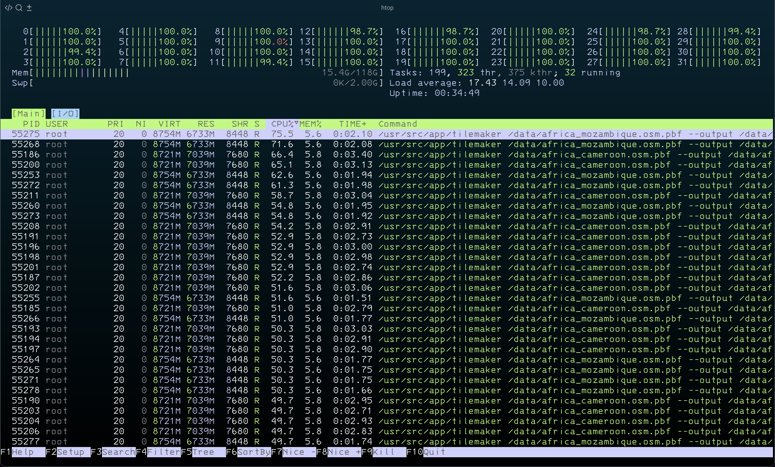
Task: Click F8 Nice plus
Action: 344,452
